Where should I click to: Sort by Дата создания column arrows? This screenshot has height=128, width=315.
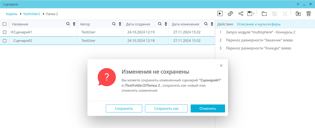166,24
